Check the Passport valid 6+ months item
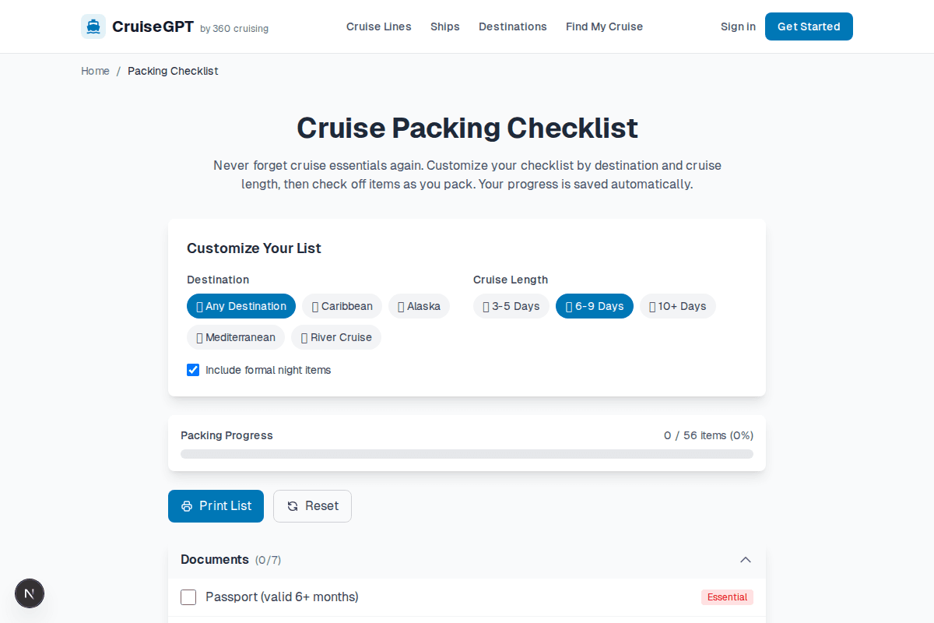Screen dimensions: 934x623 click(188, 597)
